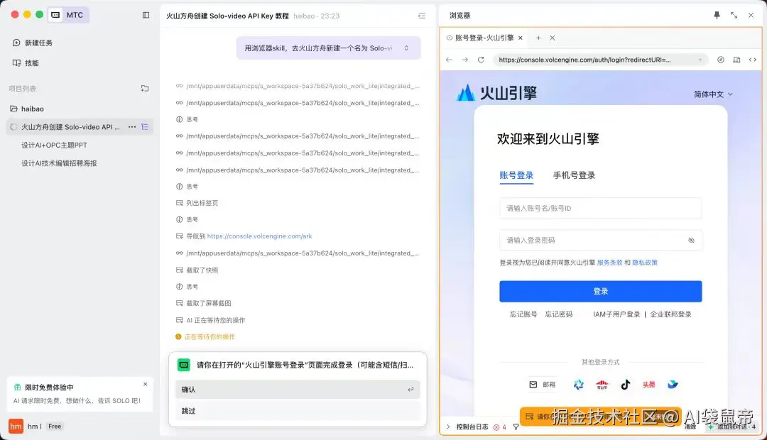767x440 pixels.
Task: Click the console log filter icon
Action: point(516,427)
